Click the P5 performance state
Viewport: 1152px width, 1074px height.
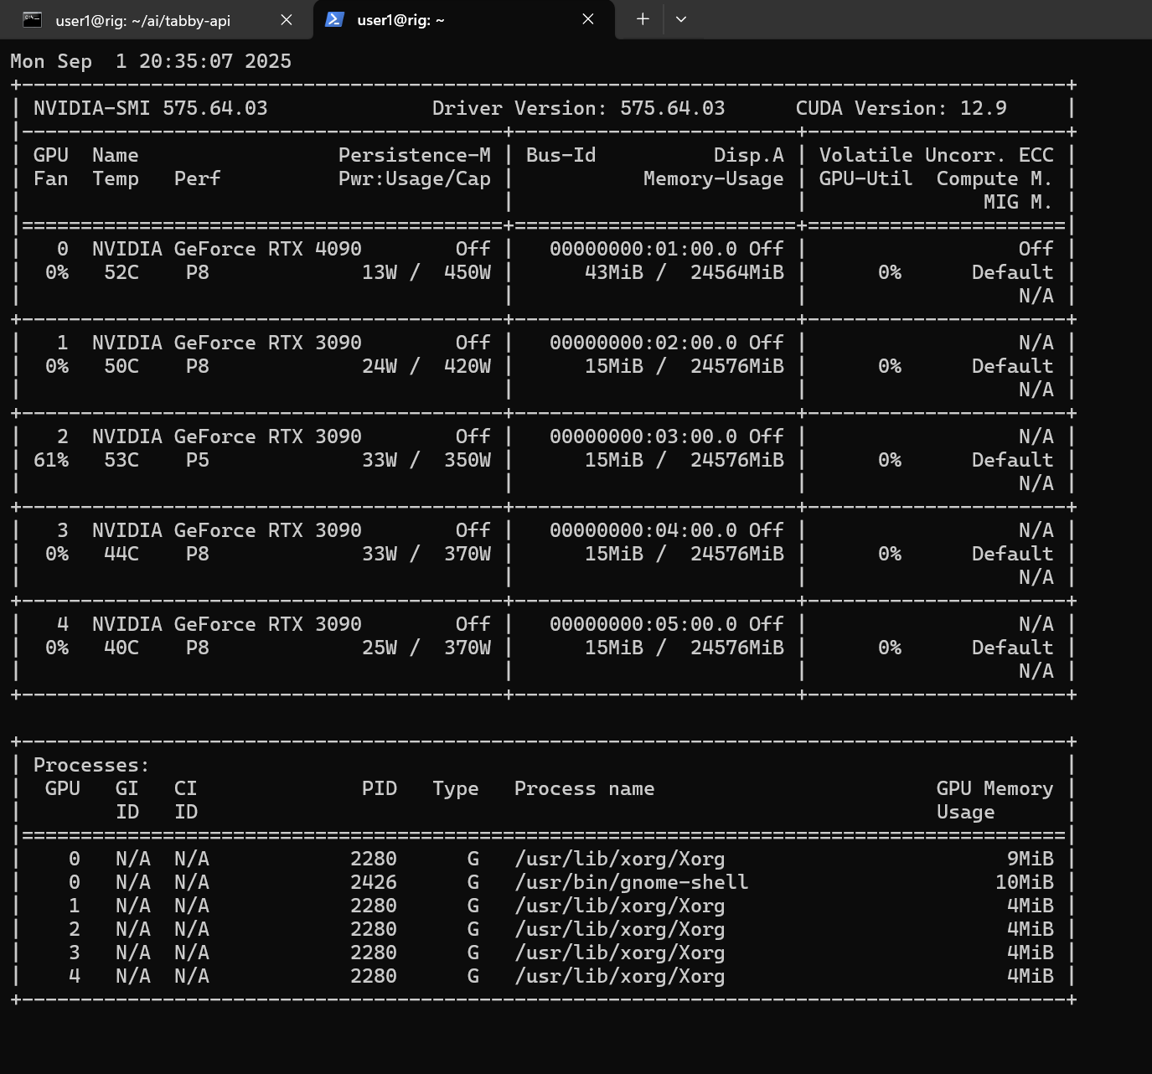(198, 460)
